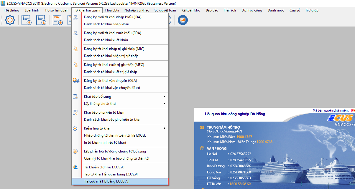Select Tra cứu mã HS bằng ECUS.AI
The height and width of the screenshot is (189, 355).
click(106, 181)
